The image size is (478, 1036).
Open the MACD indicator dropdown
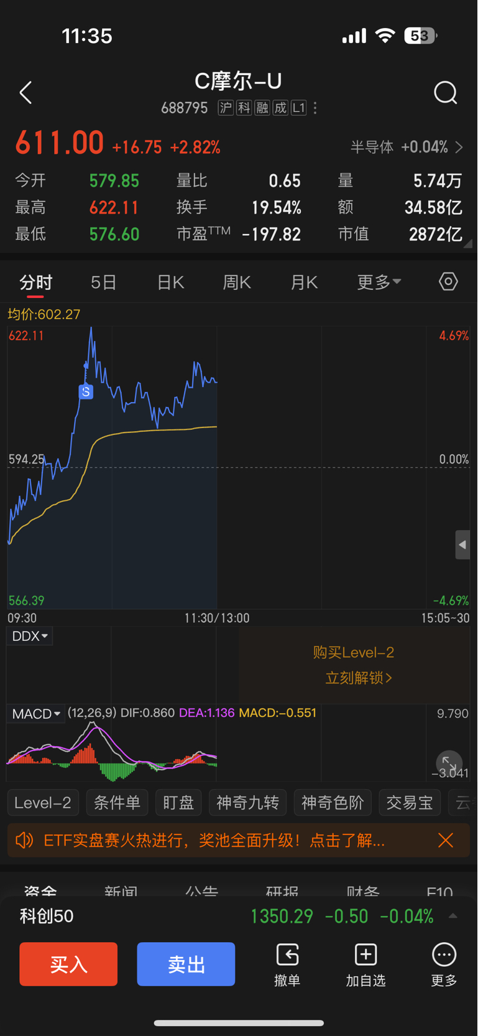[36, 714]
